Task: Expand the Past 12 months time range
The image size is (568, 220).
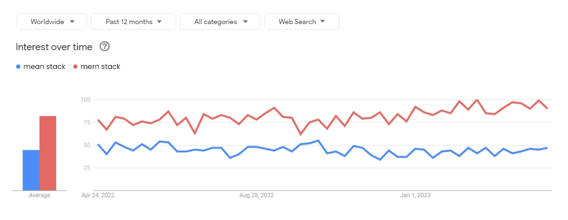Action: pos(133,22)
